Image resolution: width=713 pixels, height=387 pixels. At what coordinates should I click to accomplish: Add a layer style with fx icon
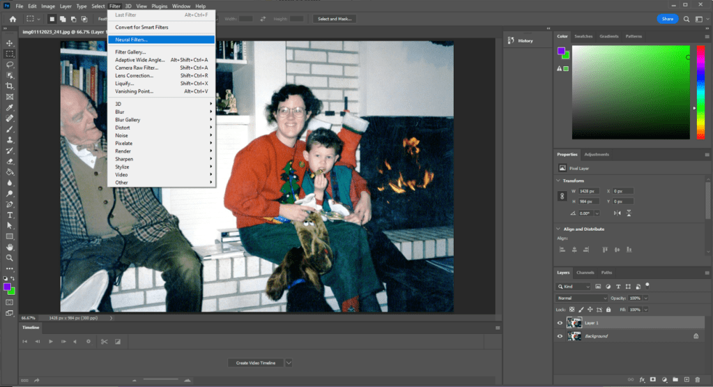coord(642,379)
